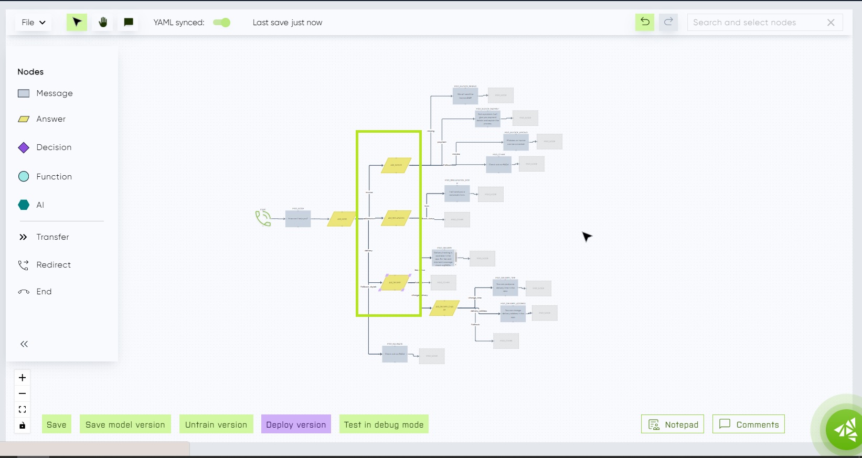Collapse the Nodes panel with double chevron
The height and width of the screenshot is (458, 862).
coord(24,344)
